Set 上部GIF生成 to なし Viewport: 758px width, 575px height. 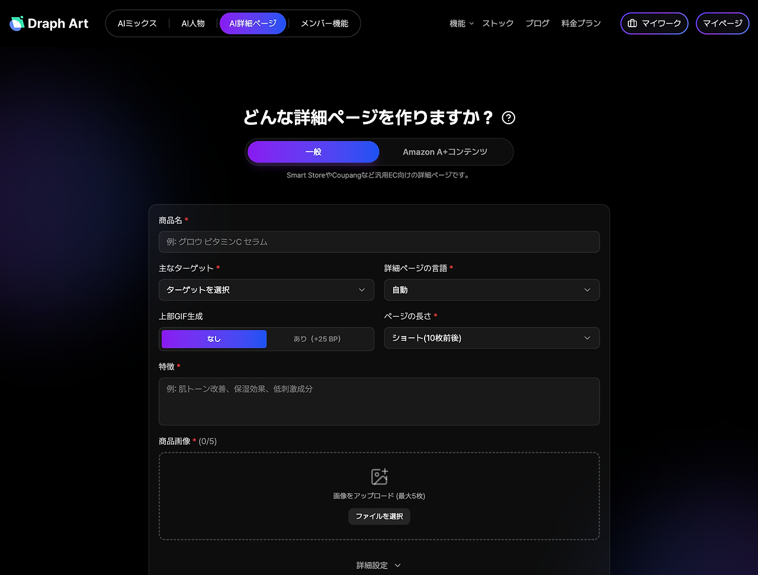[x=214, y=339]
